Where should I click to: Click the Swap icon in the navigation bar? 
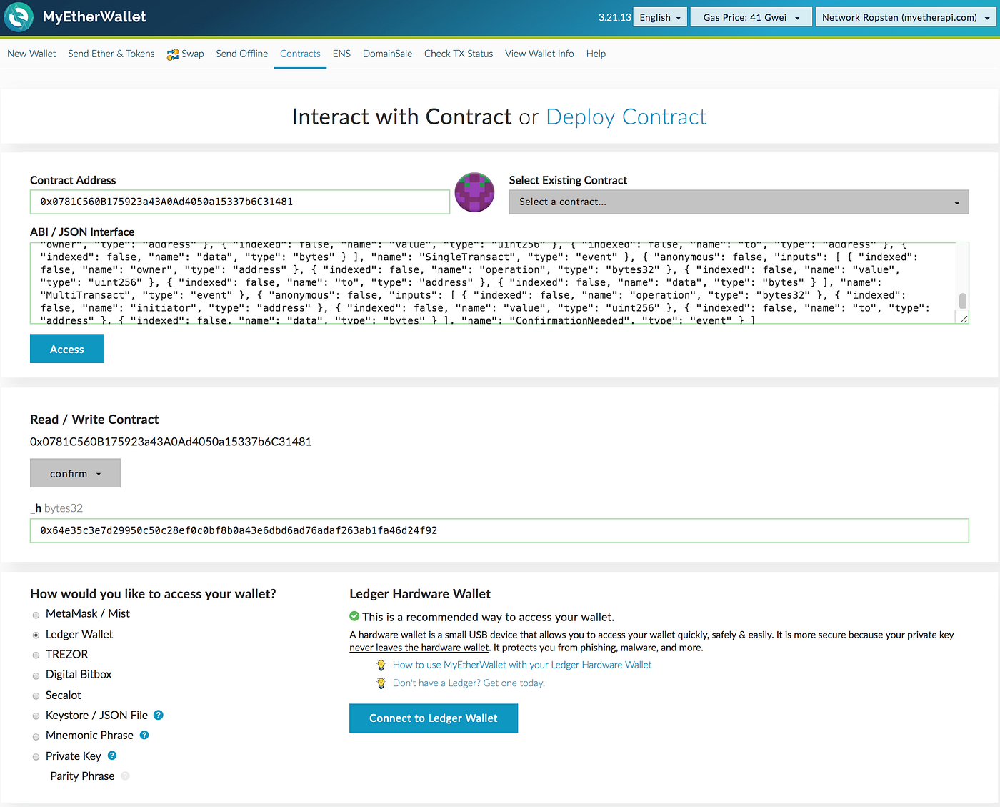172,54
